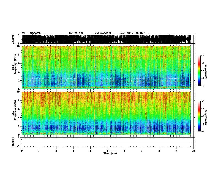
Task: Click the ch.1 colorbar log(PSD) label
Action: (206, 72)
